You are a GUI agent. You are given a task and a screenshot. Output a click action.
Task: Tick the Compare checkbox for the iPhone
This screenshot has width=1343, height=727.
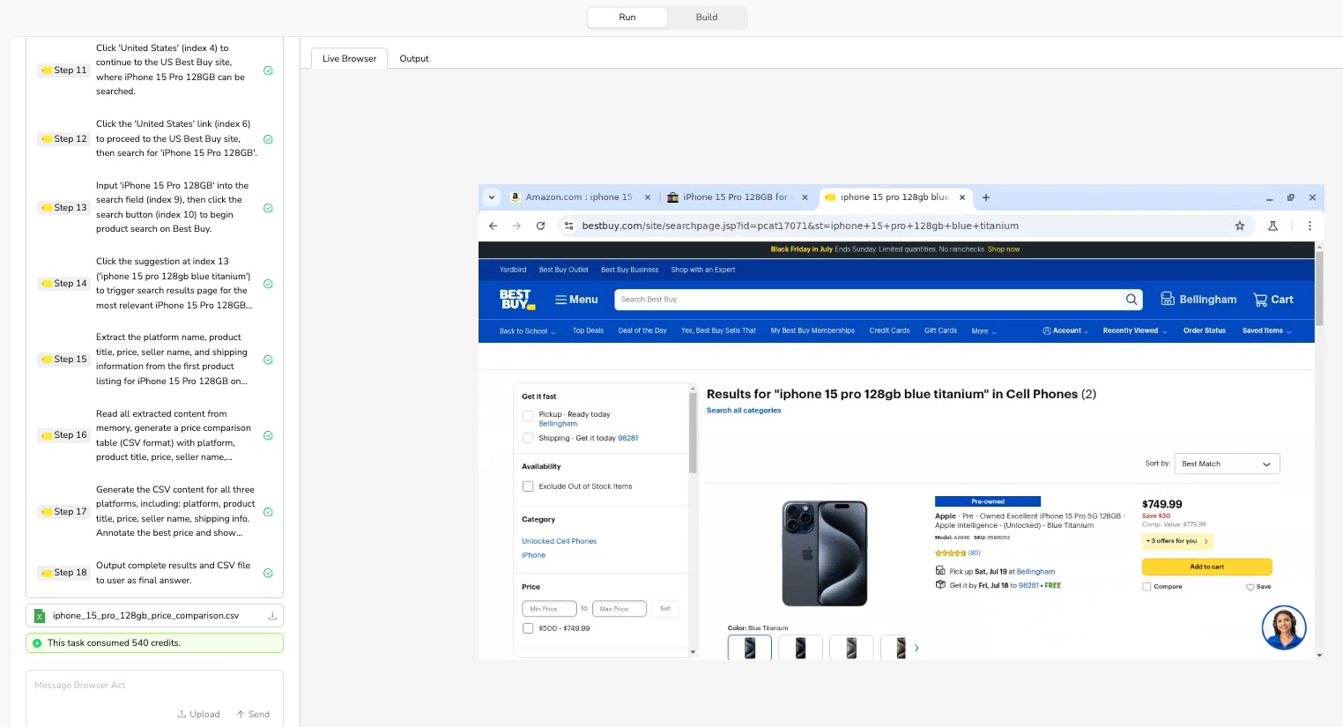point(1146,586)
